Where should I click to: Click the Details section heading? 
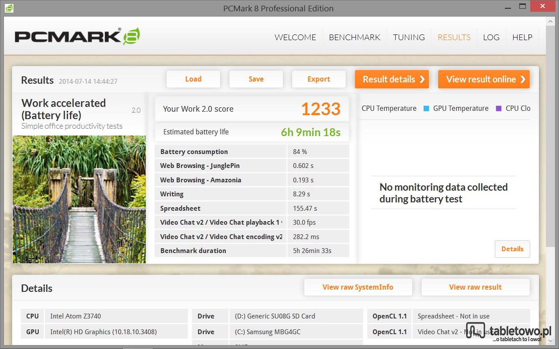point(37,288)
